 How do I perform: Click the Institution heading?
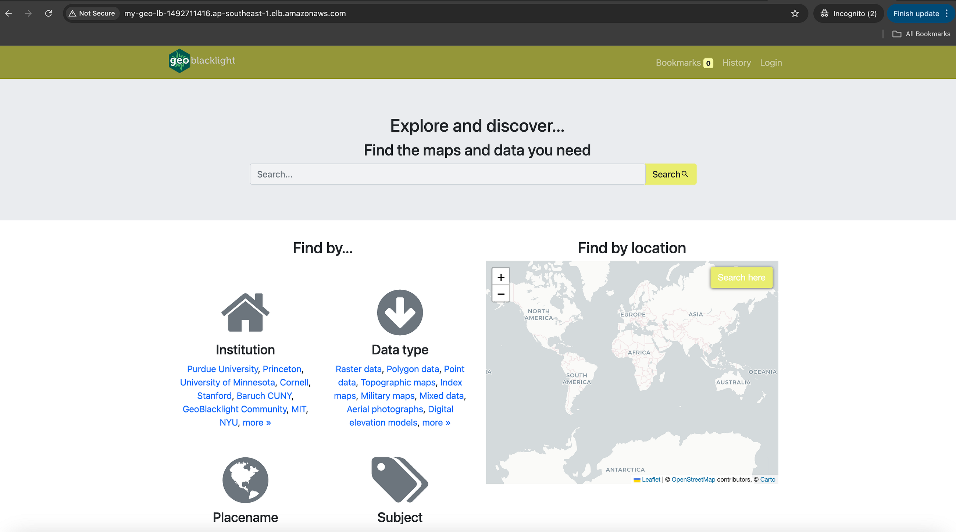pos(245,350)
